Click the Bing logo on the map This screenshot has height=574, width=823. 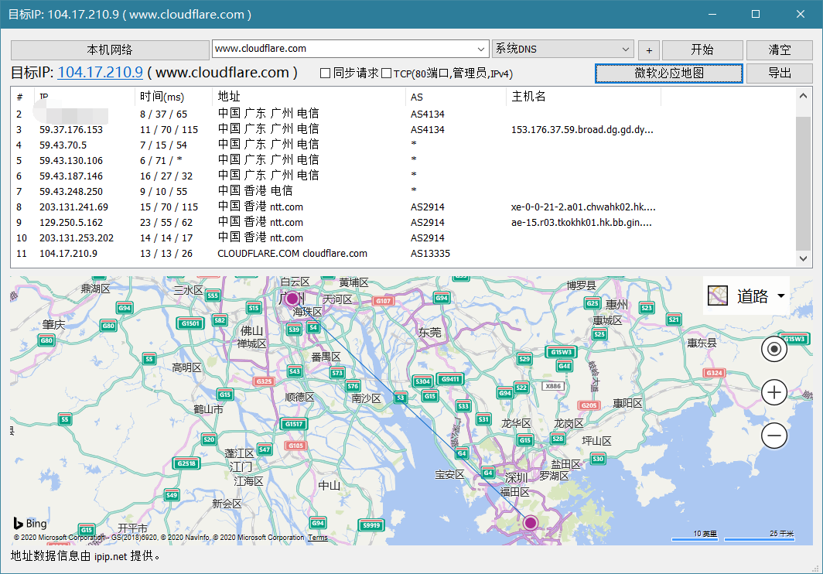[x=30, y=524]
